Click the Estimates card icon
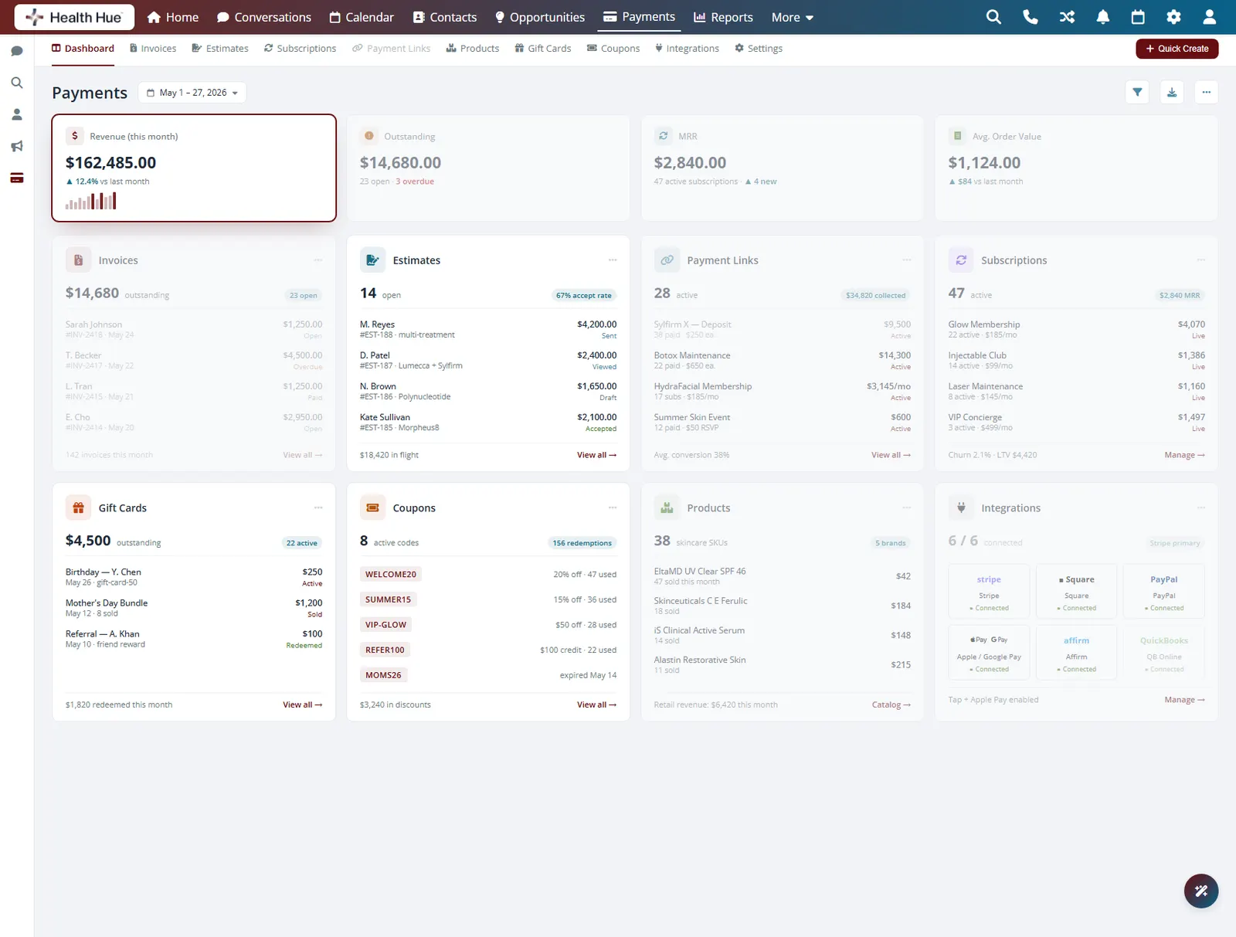This screenshot has height=937, width=1236. click(372, 260)
